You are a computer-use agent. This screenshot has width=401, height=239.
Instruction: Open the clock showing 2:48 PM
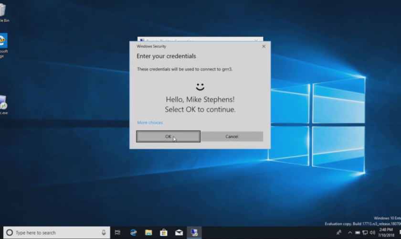tap(386, 233)
